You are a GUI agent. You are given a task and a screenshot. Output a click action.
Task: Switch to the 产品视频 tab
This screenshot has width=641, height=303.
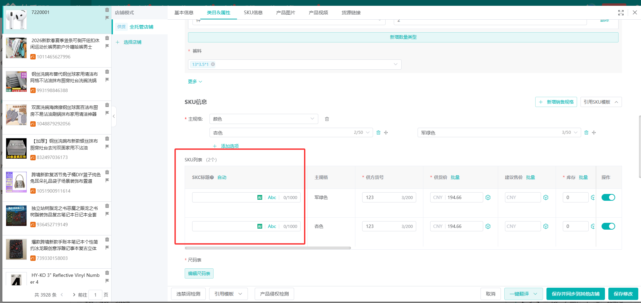(318, 13)
